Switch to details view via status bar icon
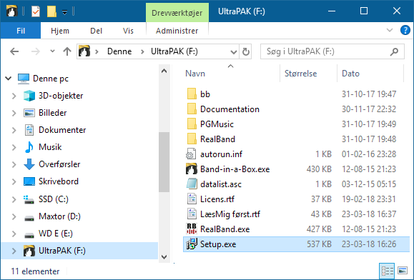This screenshot has width=414, height=280. click(x=387, y=271)
